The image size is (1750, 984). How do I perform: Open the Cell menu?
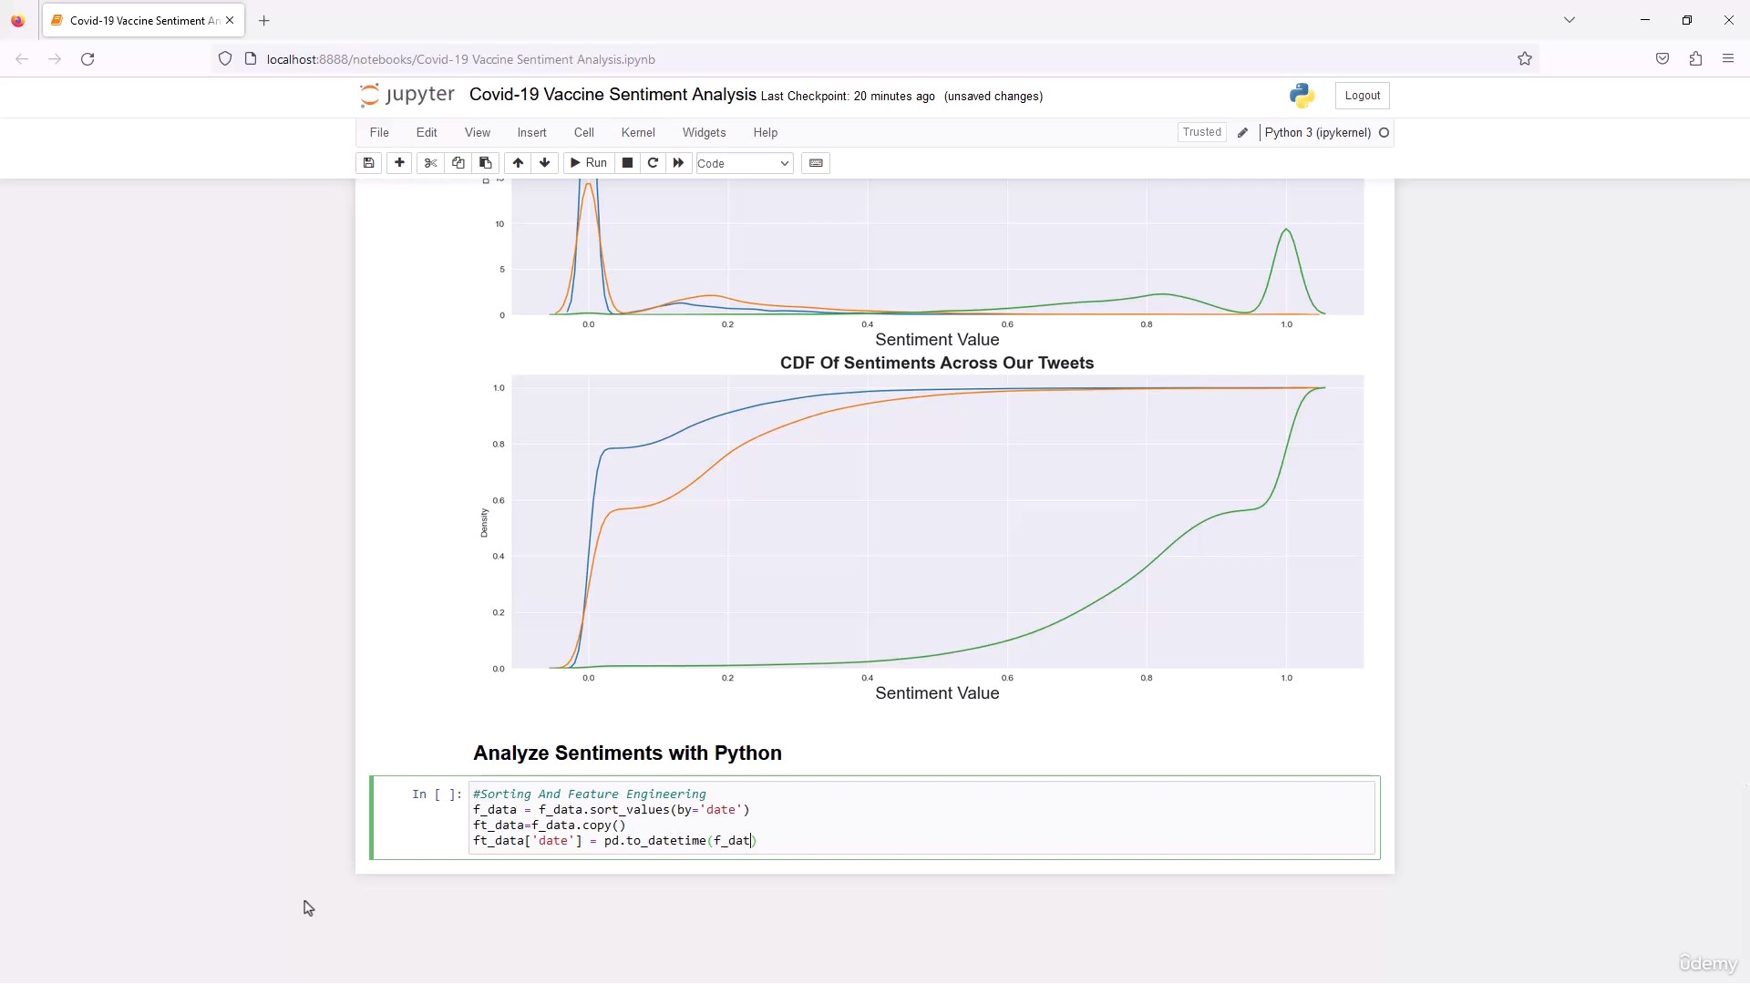pos(583,133)
